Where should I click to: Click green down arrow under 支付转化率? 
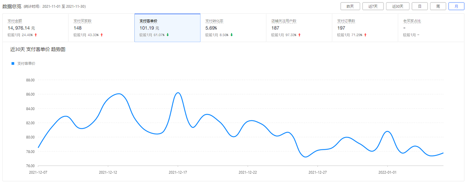pyautogui.click(x=232, y=35)
